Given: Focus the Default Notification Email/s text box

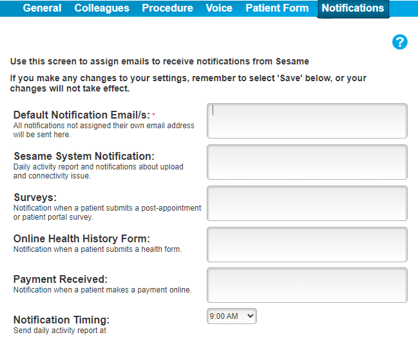Looking at the screenshot, I should point(307,121).
